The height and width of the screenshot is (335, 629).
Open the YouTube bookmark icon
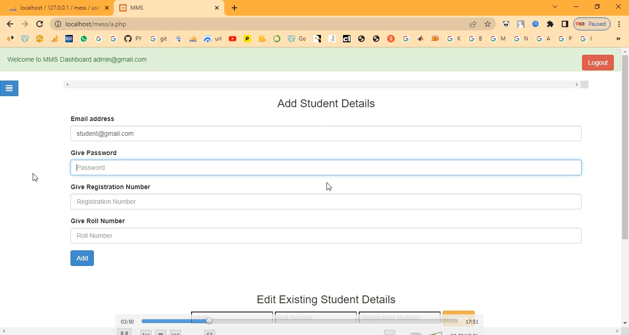point(233,39)
